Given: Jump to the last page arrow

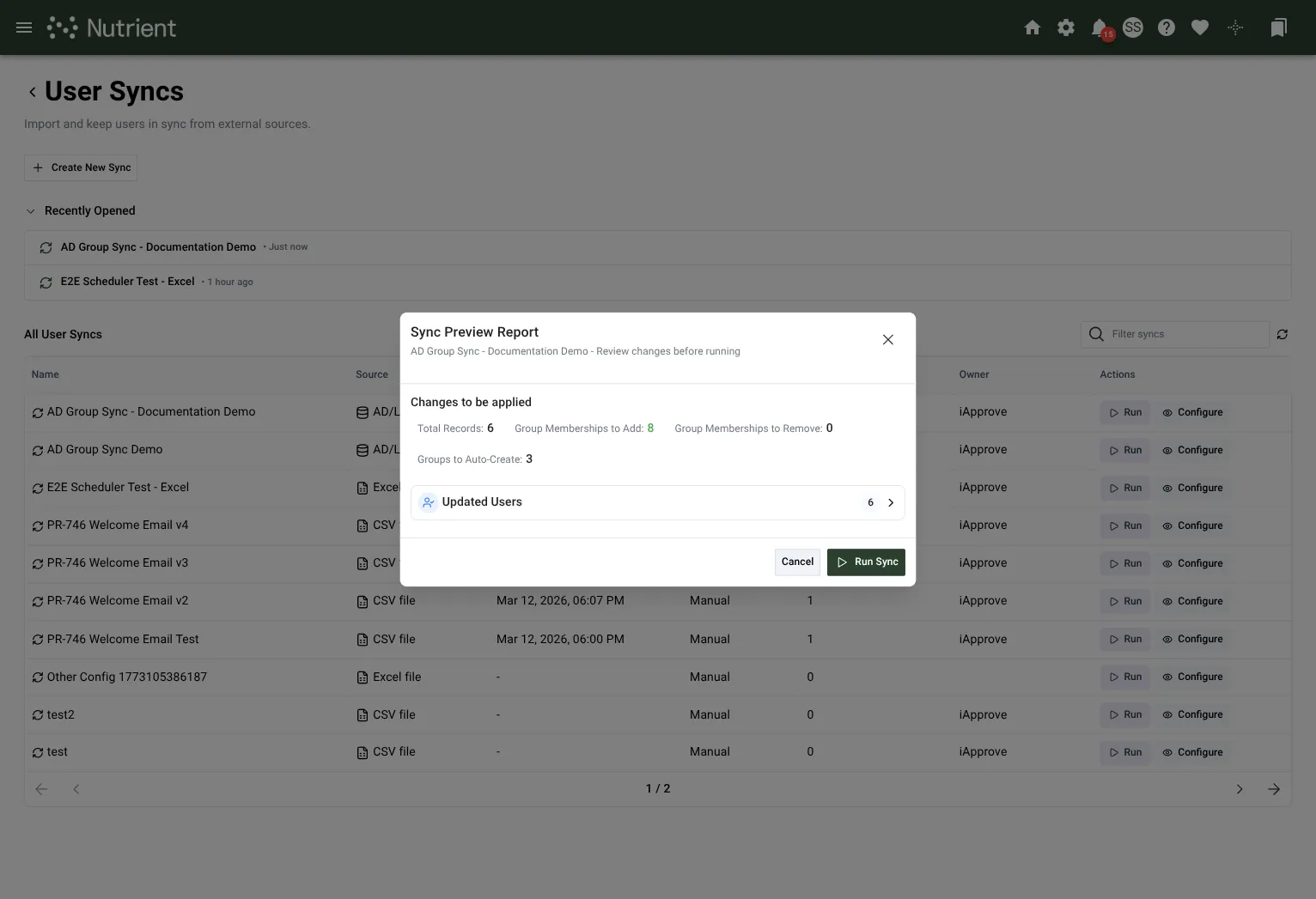Looking at the screenshot, I should (x=1274, y=789).
